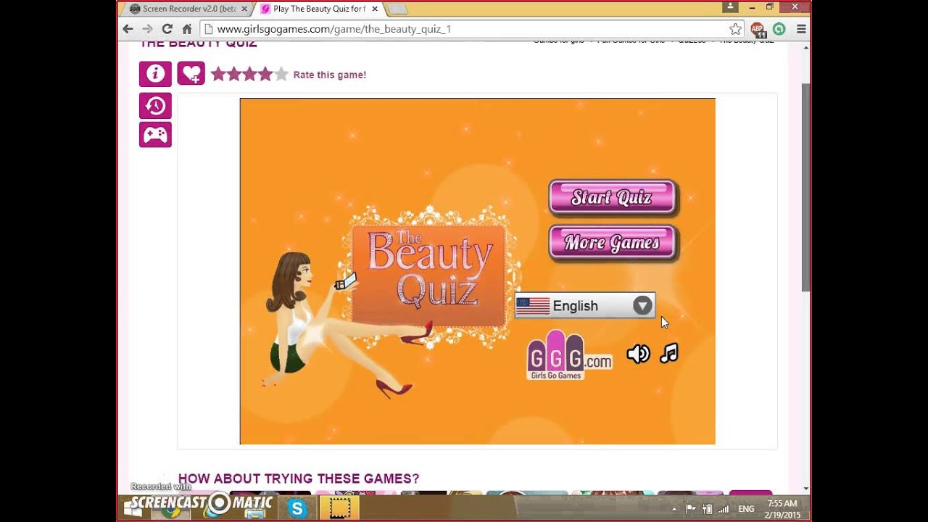
Task: Click the Action Center flag tray icon
Action: point(691,509)
